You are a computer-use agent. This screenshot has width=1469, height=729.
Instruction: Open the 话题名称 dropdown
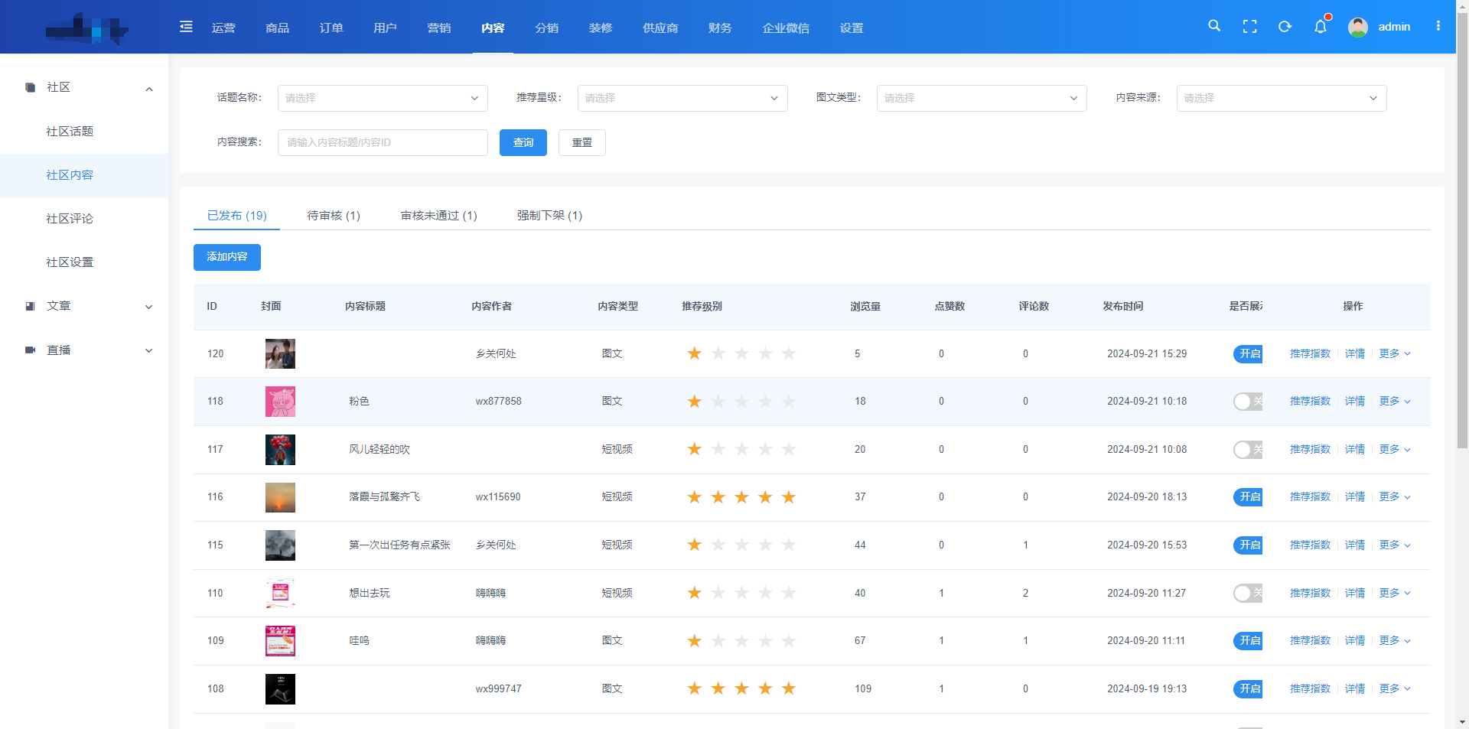point(383,98)
